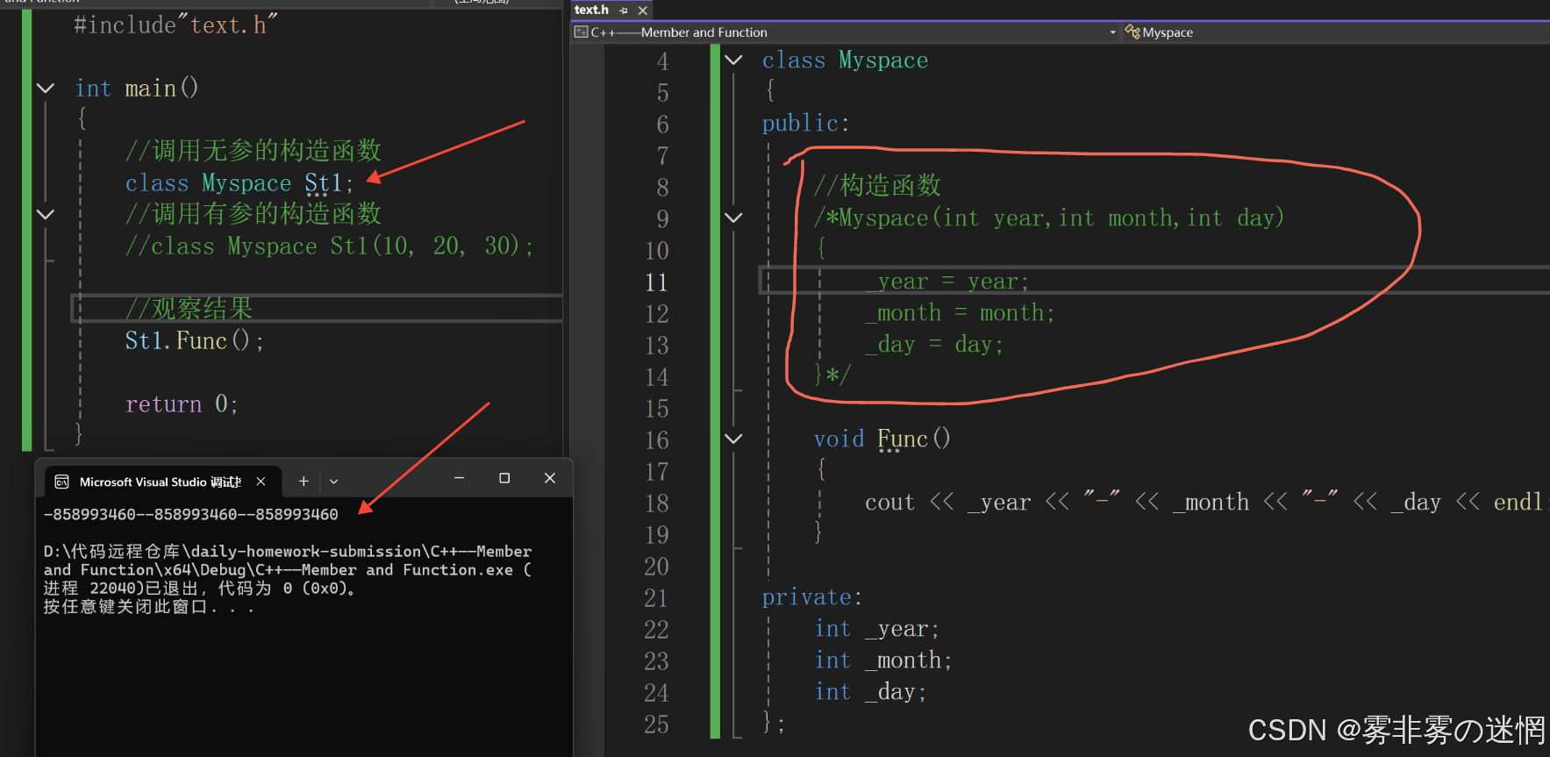Click the console icon on the terminal tab
Screen dimensions: 1550x757
click(x=62, y=482)
